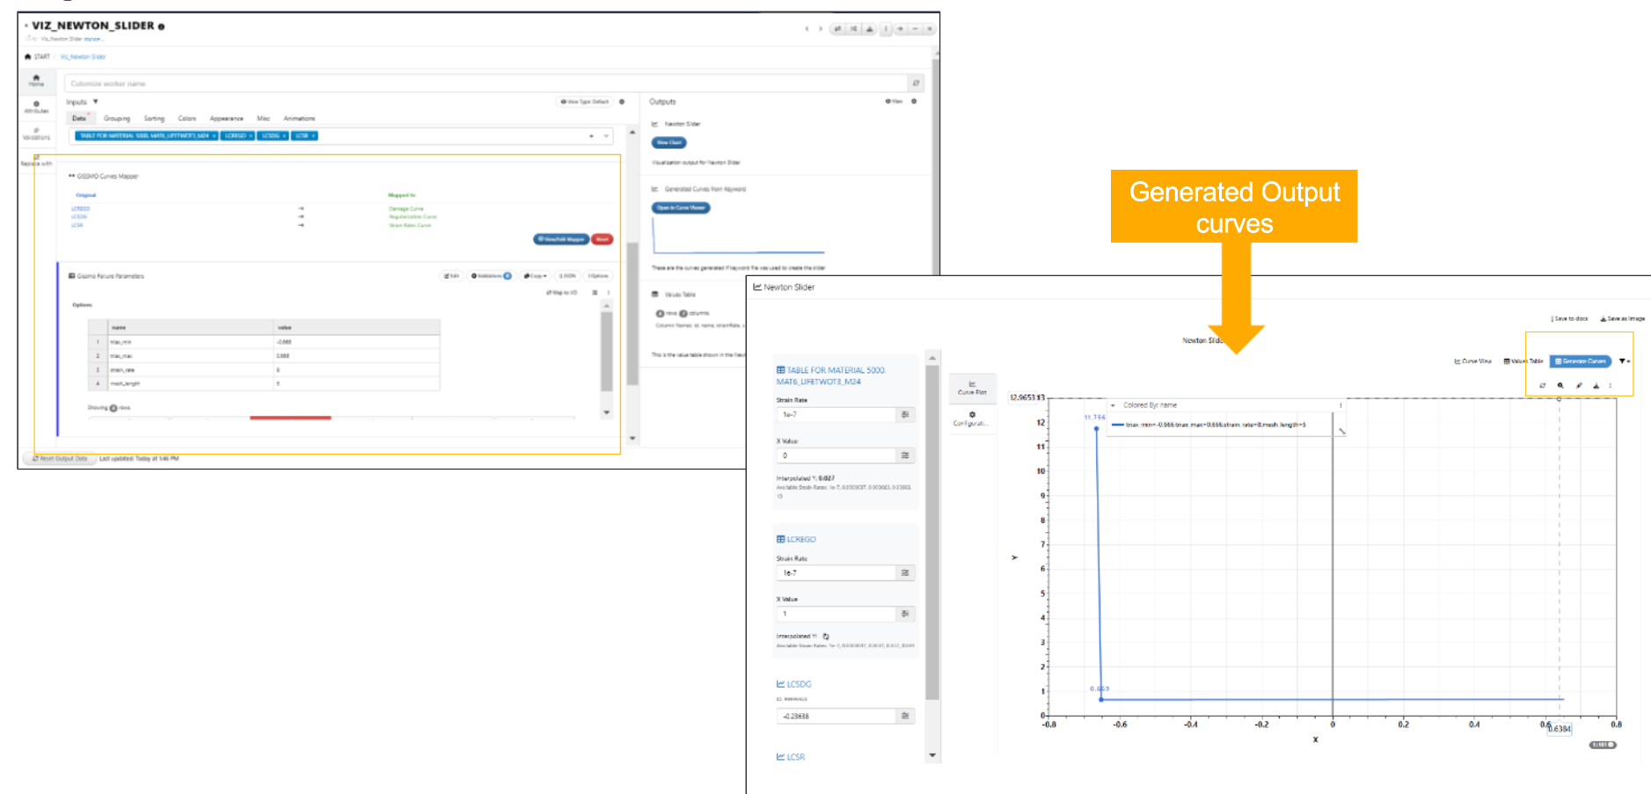Screen dimensions: 1651x794
Task: Click refresh icon beside worker name
Action: click(x=916, y=84)
